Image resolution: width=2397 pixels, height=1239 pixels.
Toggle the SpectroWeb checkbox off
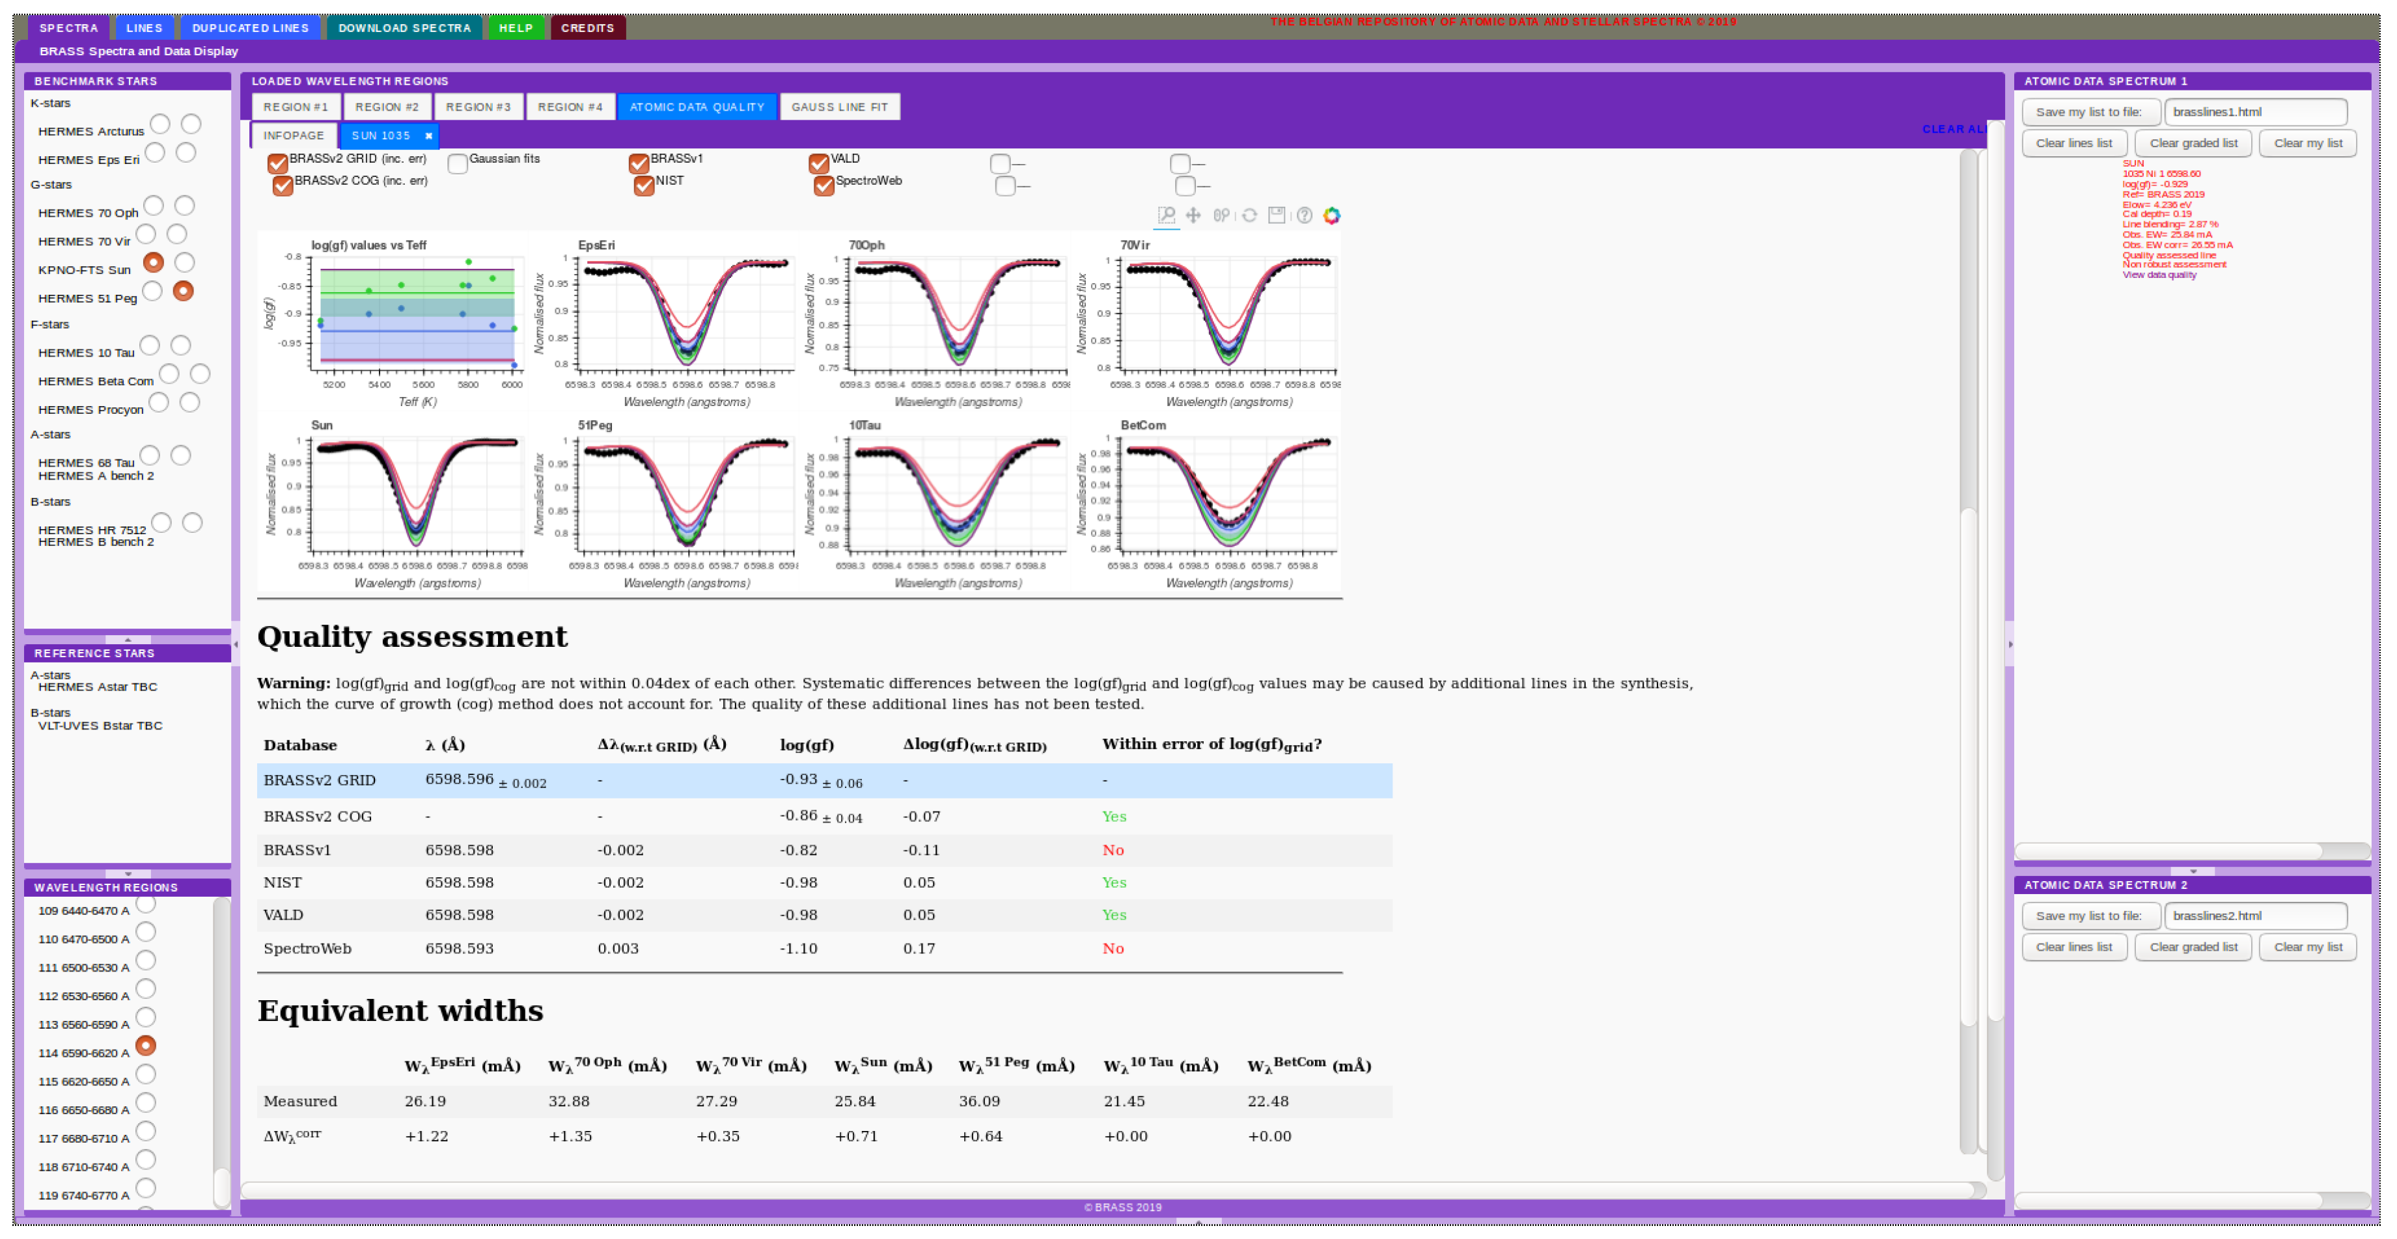[x=824, y=186]
